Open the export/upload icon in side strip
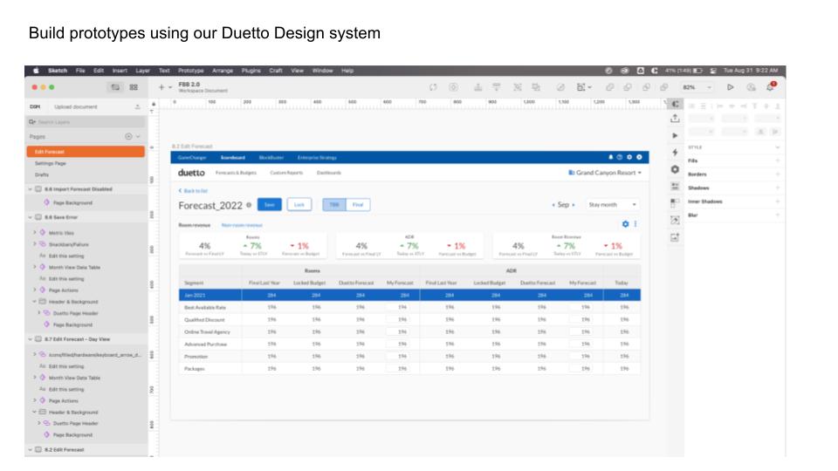 pos(675,119)
